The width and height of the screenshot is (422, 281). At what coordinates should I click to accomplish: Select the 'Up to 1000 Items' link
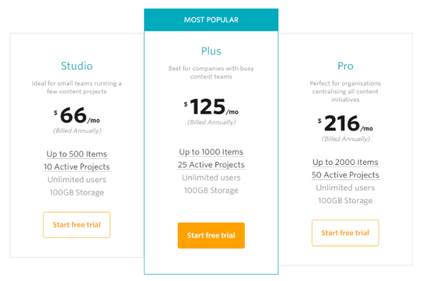tap(211, 152)
